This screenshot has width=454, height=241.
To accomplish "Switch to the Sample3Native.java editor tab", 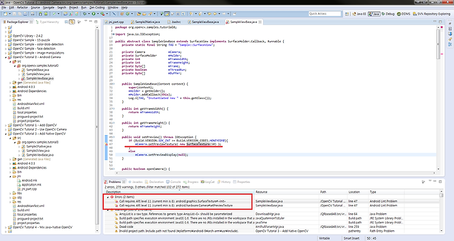I will click(146, 21).
